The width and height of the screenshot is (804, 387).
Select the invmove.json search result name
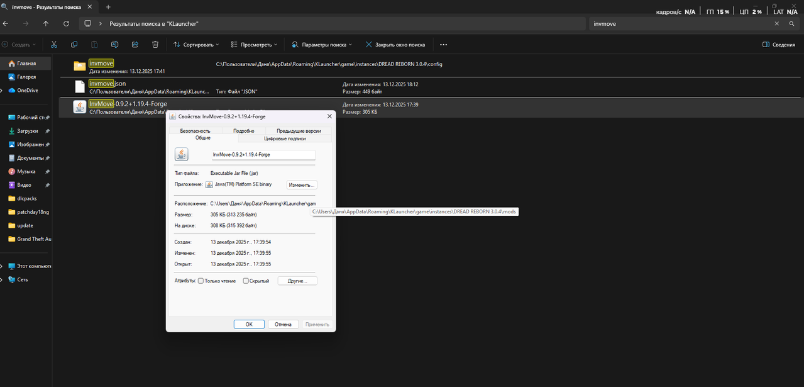(107, 83)
